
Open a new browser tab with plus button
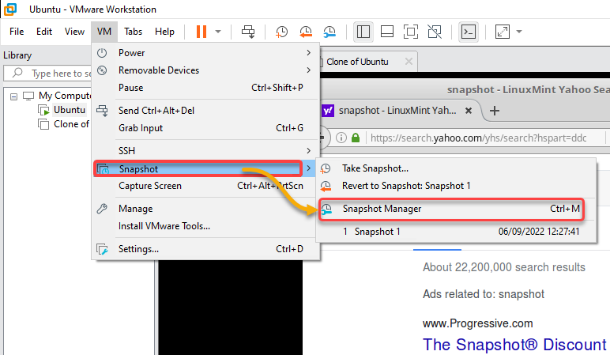tap(495, 111)
